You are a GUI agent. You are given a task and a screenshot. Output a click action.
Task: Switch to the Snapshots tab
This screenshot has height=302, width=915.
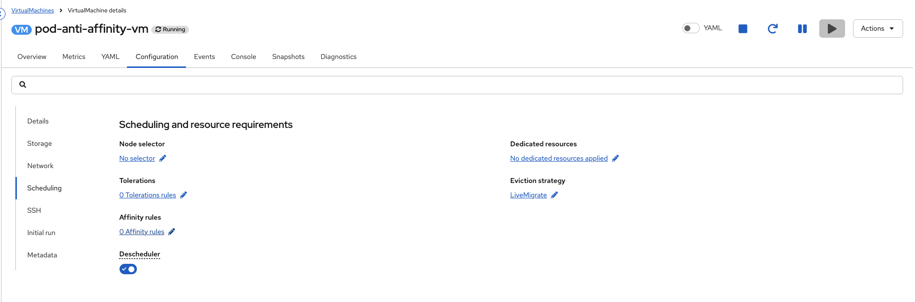click(288, 57)
